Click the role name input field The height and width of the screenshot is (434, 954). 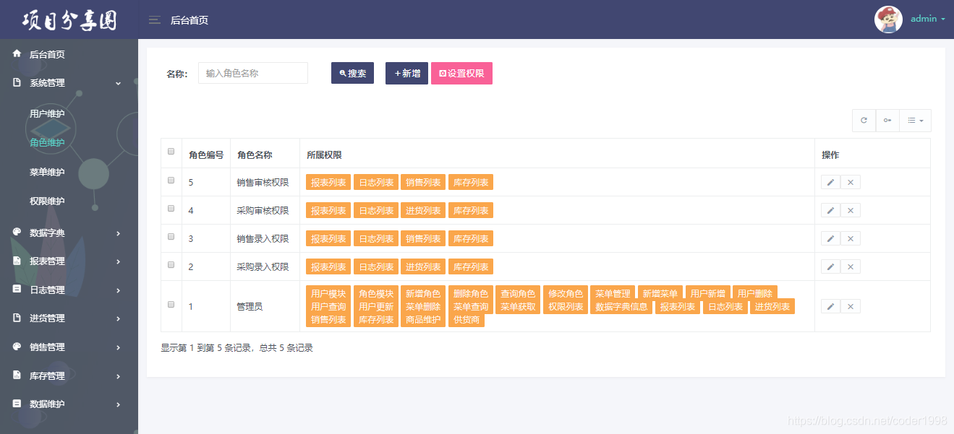[253, 73]
